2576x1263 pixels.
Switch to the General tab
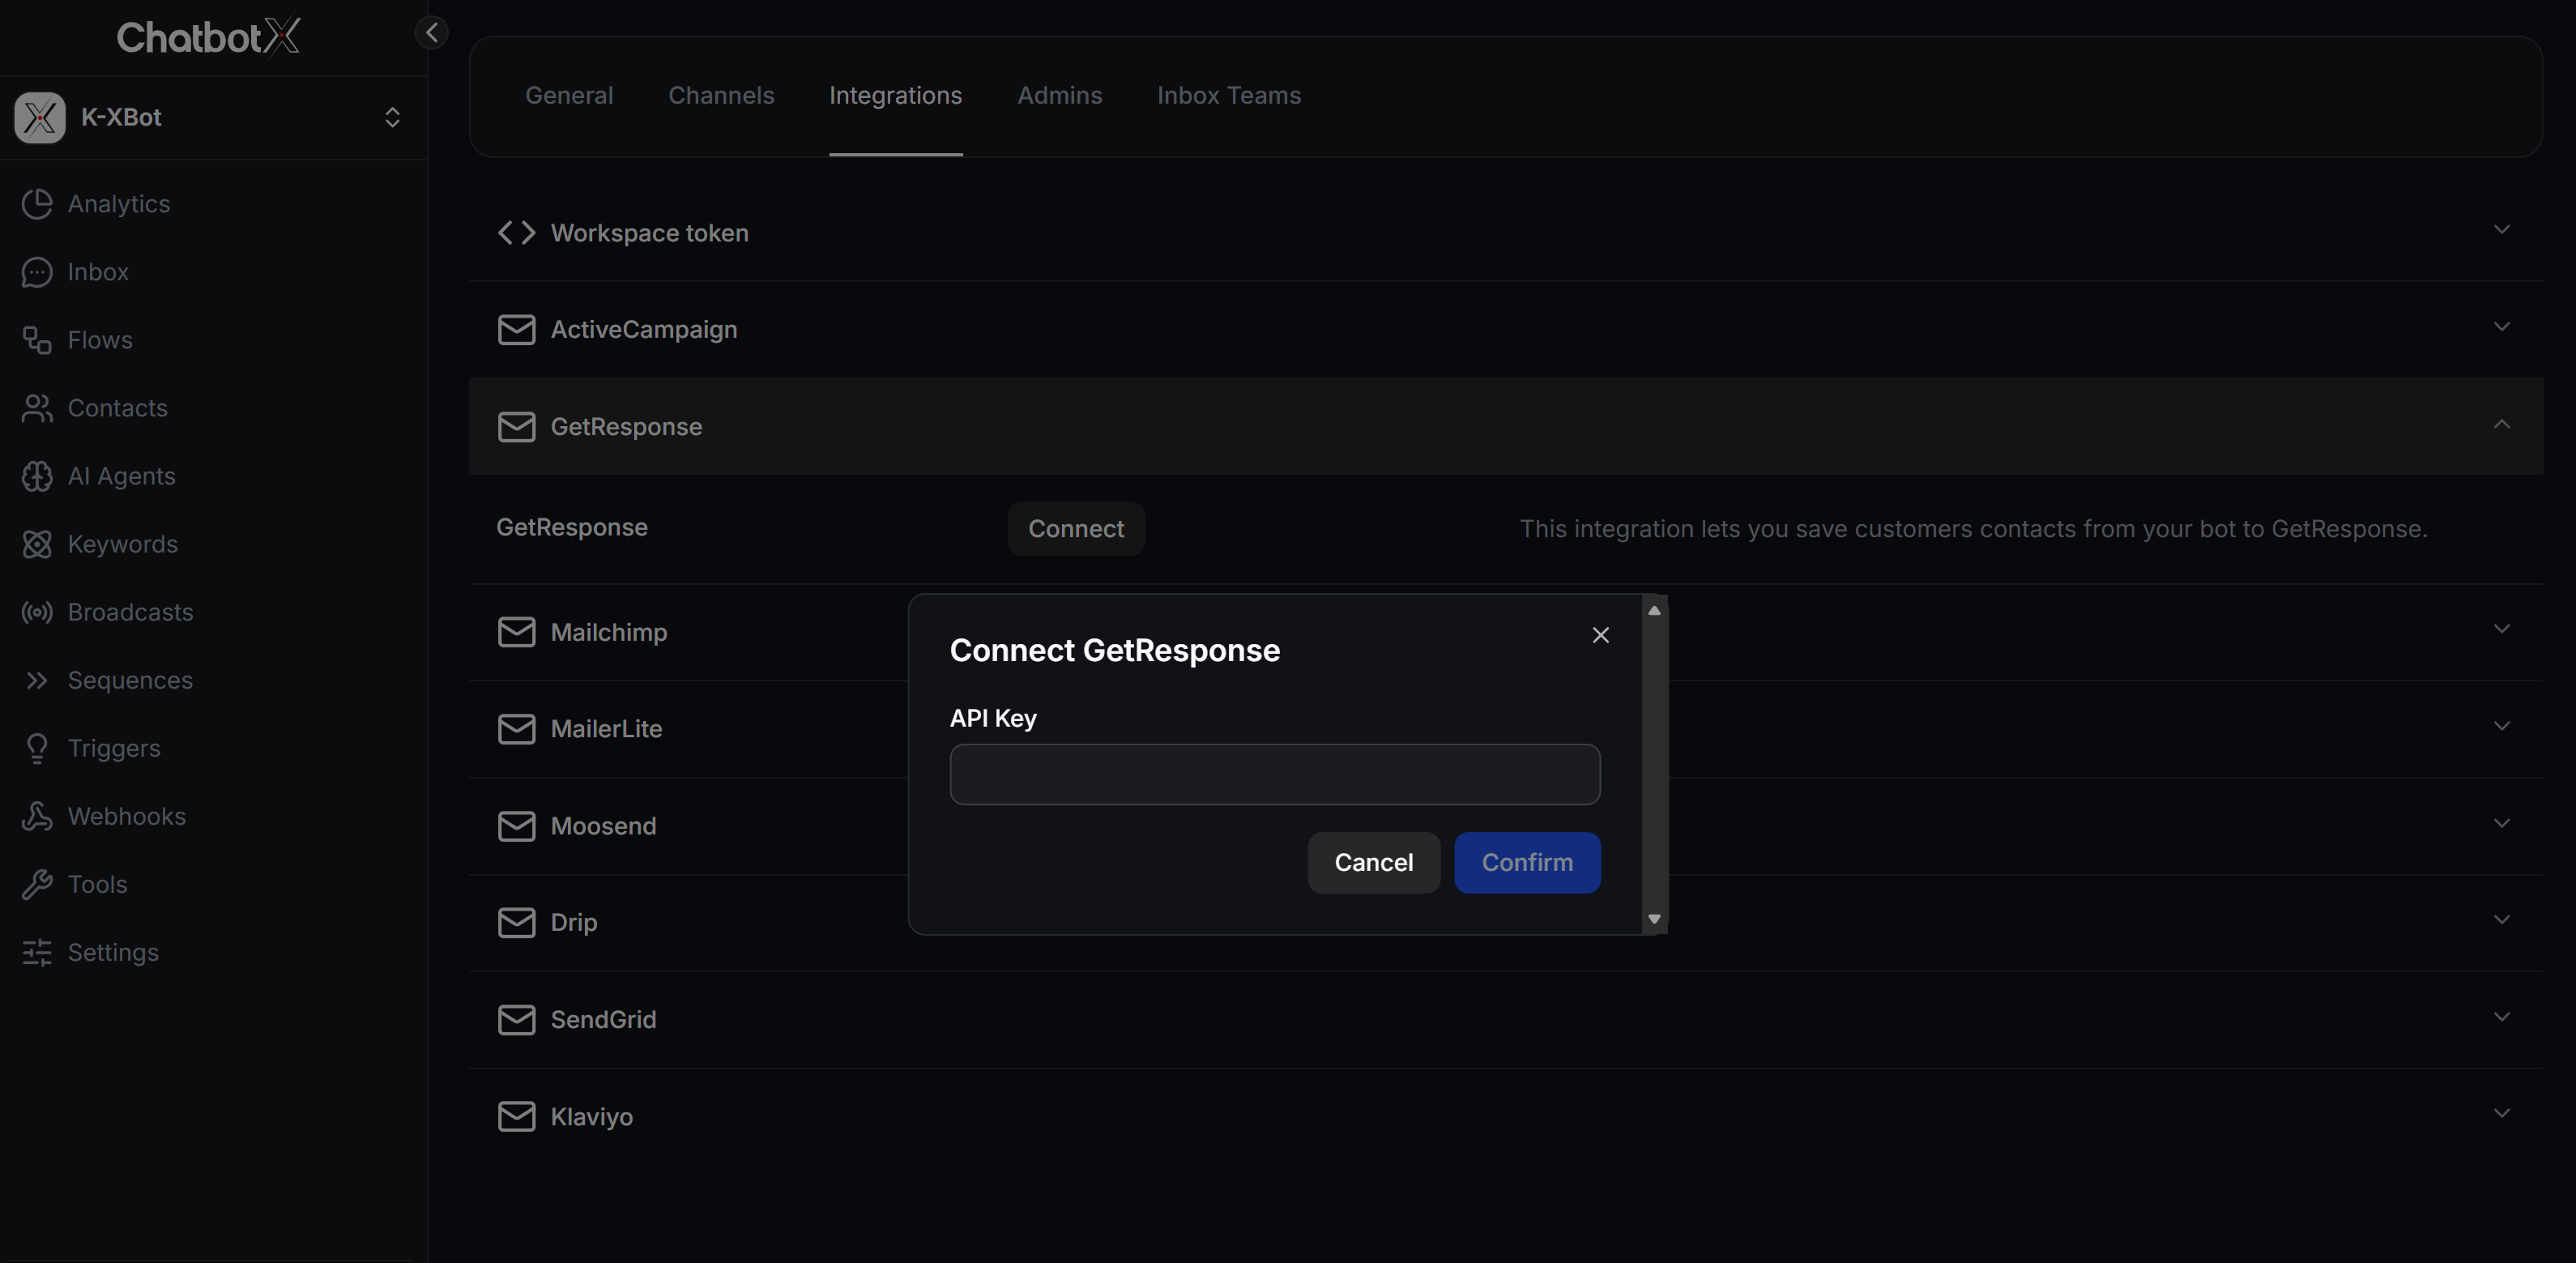(569, 95)
